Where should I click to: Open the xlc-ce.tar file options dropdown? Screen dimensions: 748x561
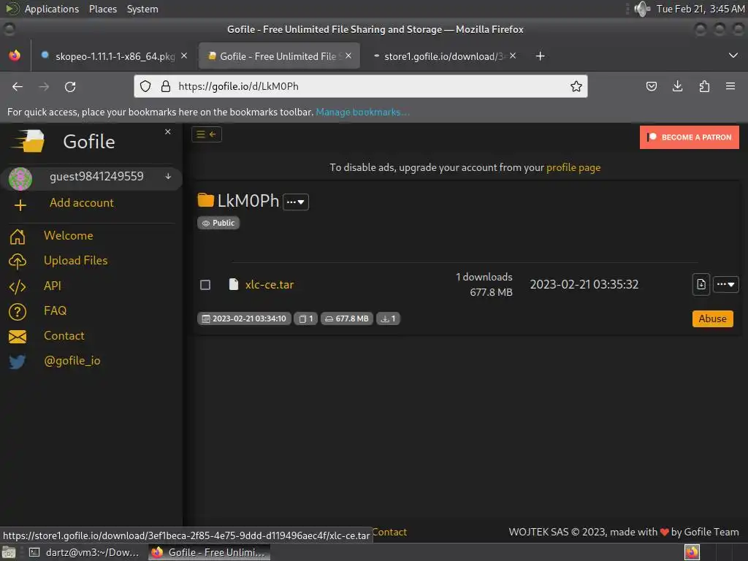(725, 284)
